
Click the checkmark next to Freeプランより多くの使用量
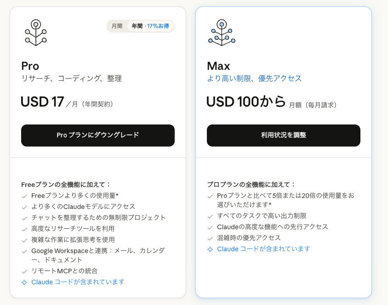(x=24, y=196)
